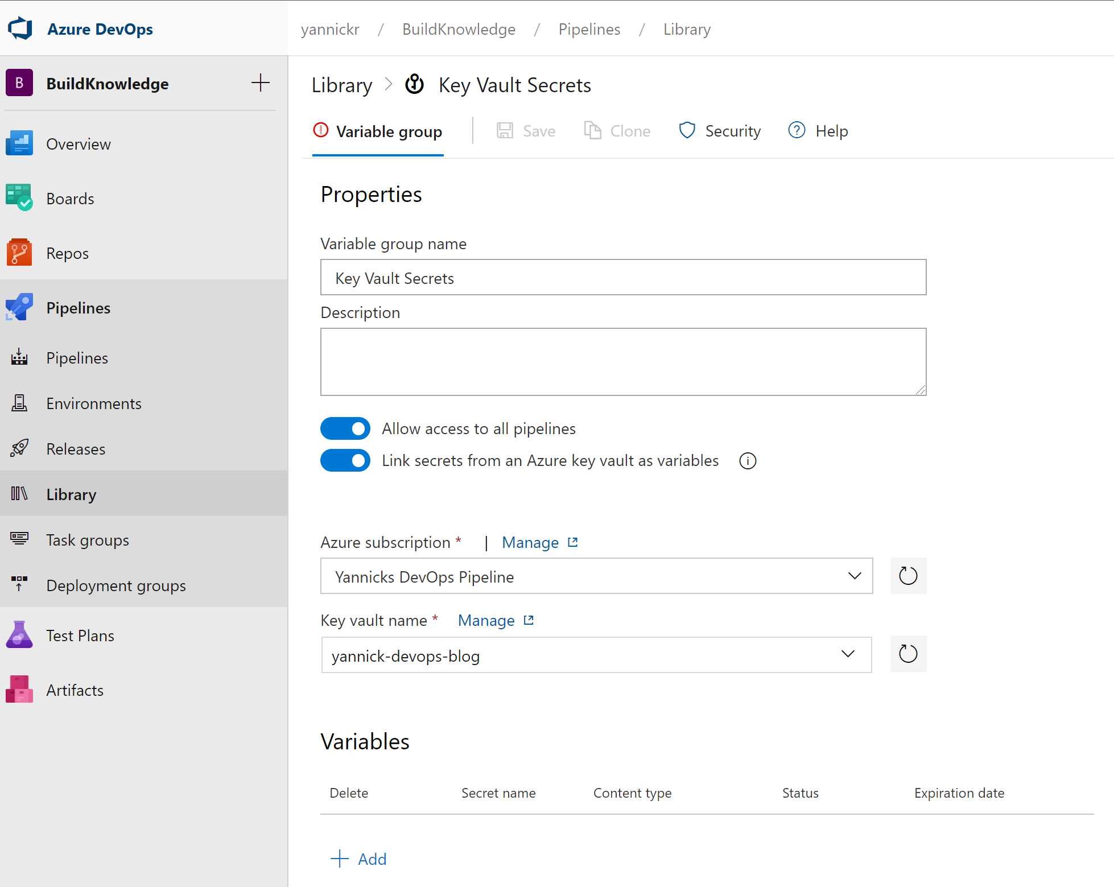Open Artifacts from the sidebar
The image size is (1114, 887).
[x=75, y=690]
